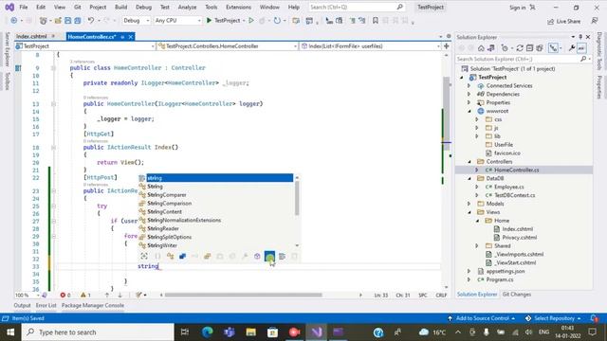Click the editor horizontal scrollbar thumb
The height and width of the screenshot is (341, 607).
pyautogui.click(x=243, y=295)
